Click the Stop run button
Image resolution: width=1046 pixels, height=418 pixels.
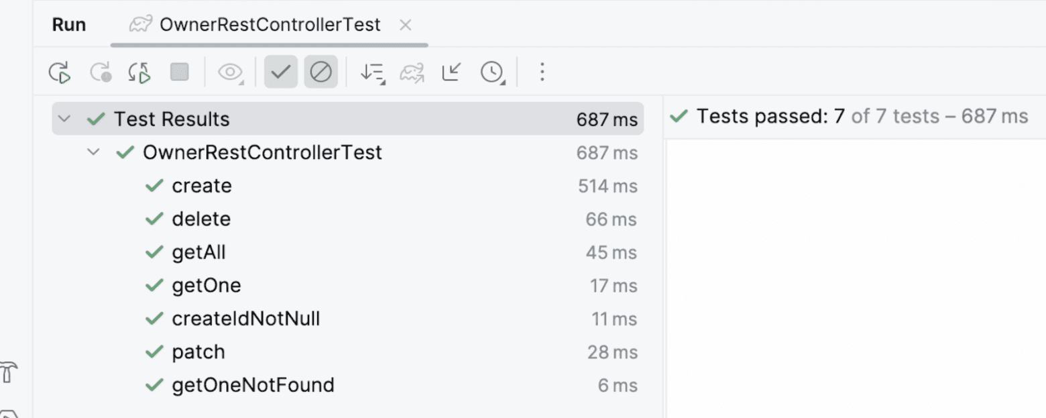[180, 72]
